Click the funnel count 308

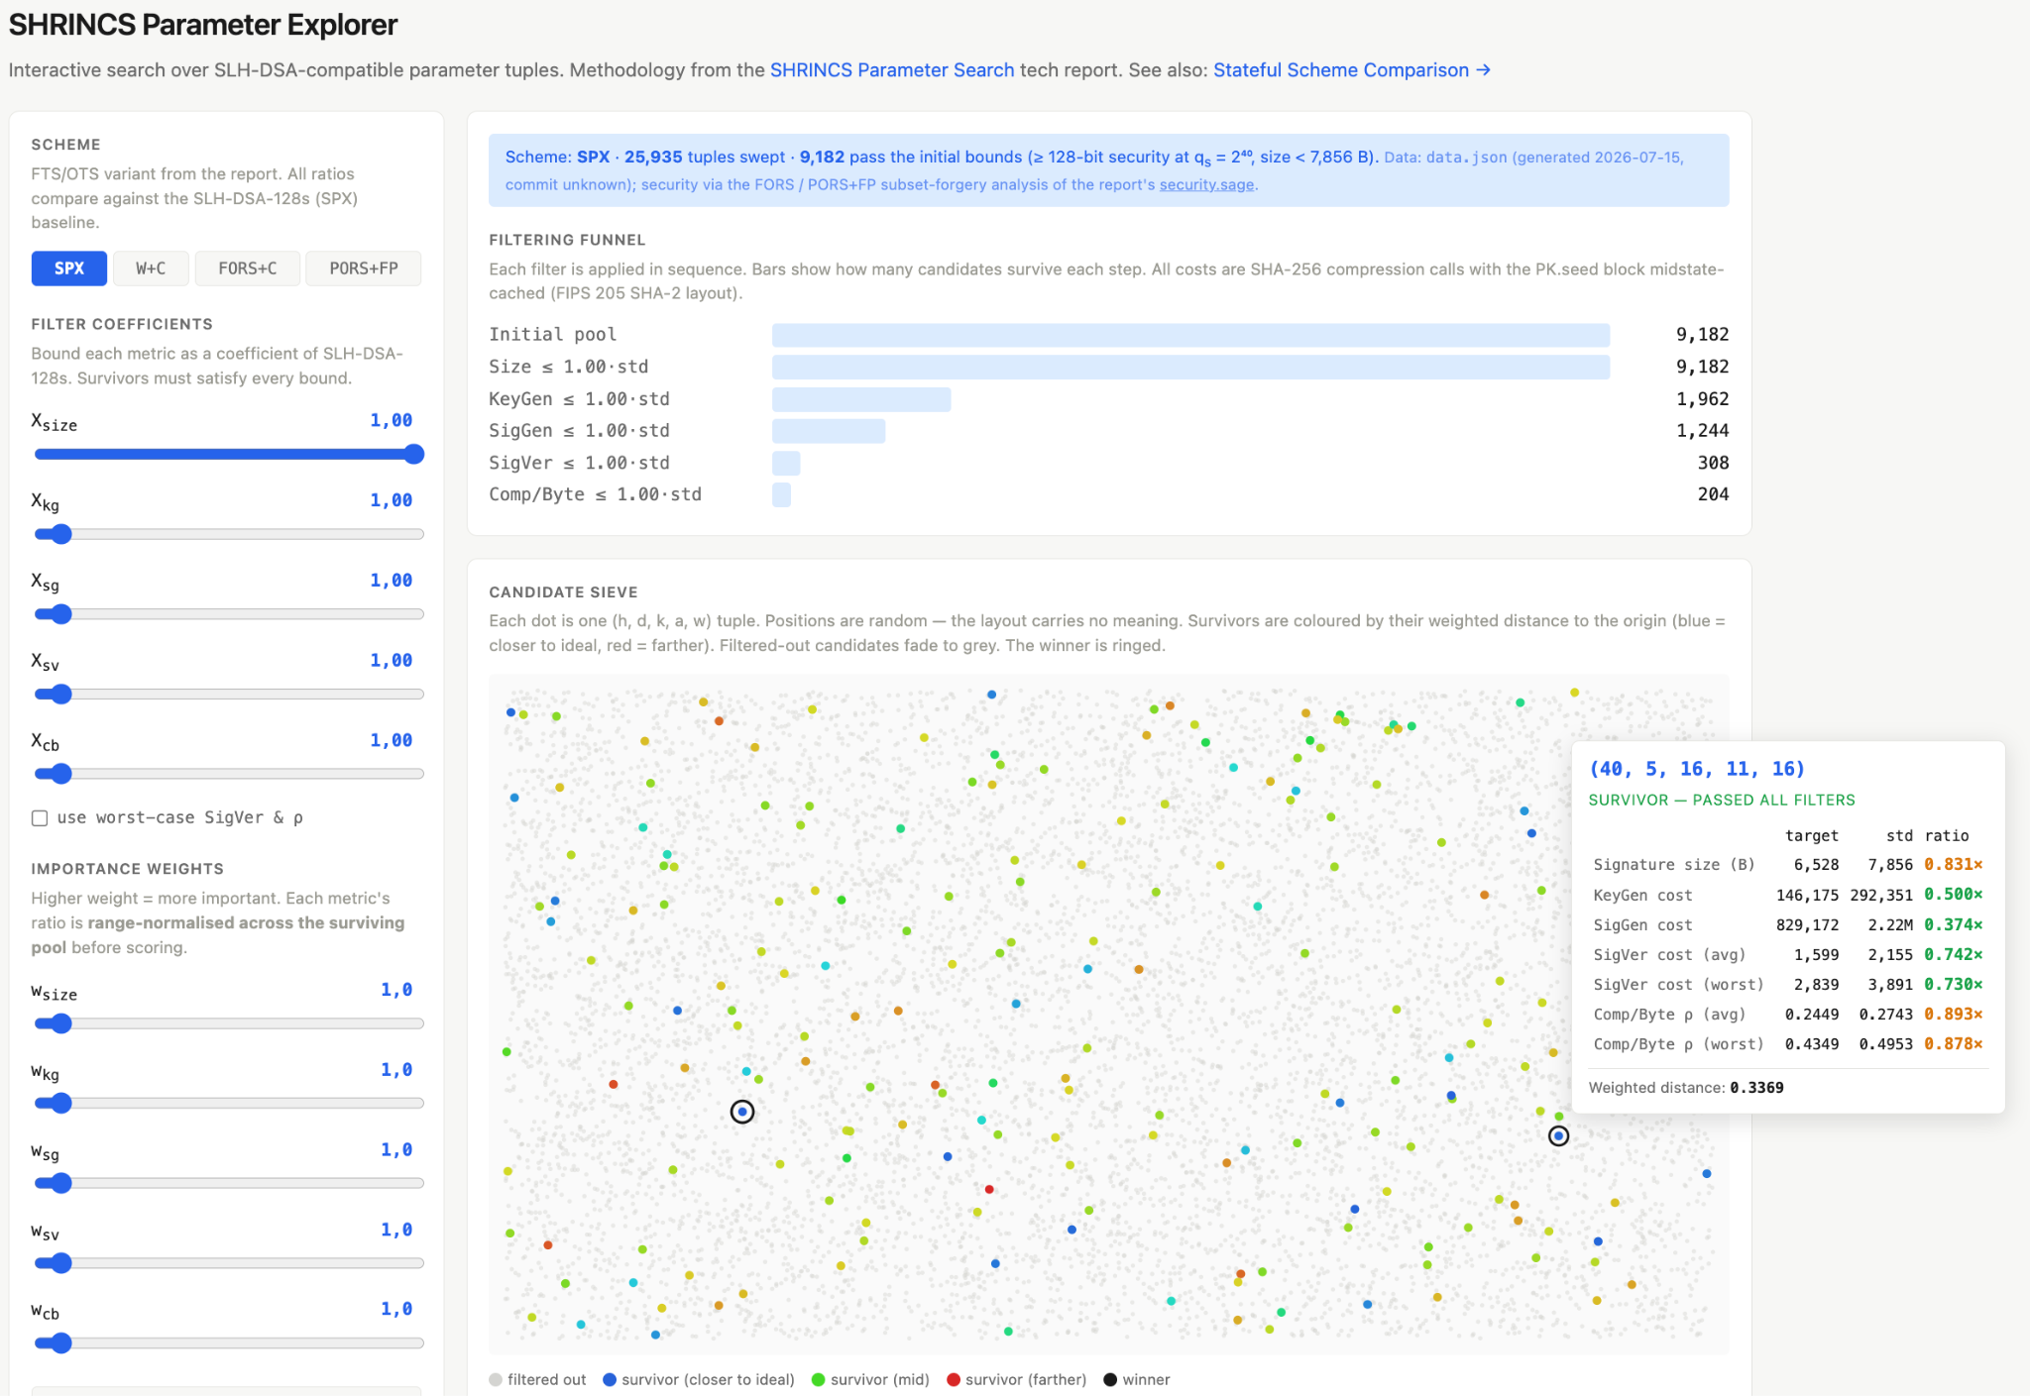[x=1713, y=463]
